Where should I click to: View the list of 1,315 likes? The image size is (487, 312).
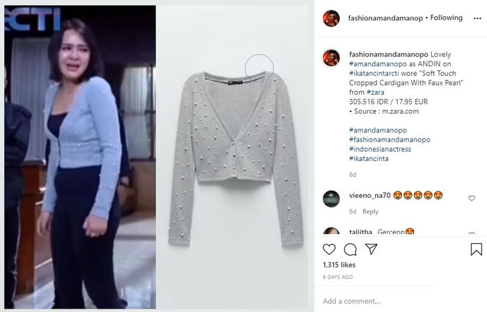pos(339,265)
